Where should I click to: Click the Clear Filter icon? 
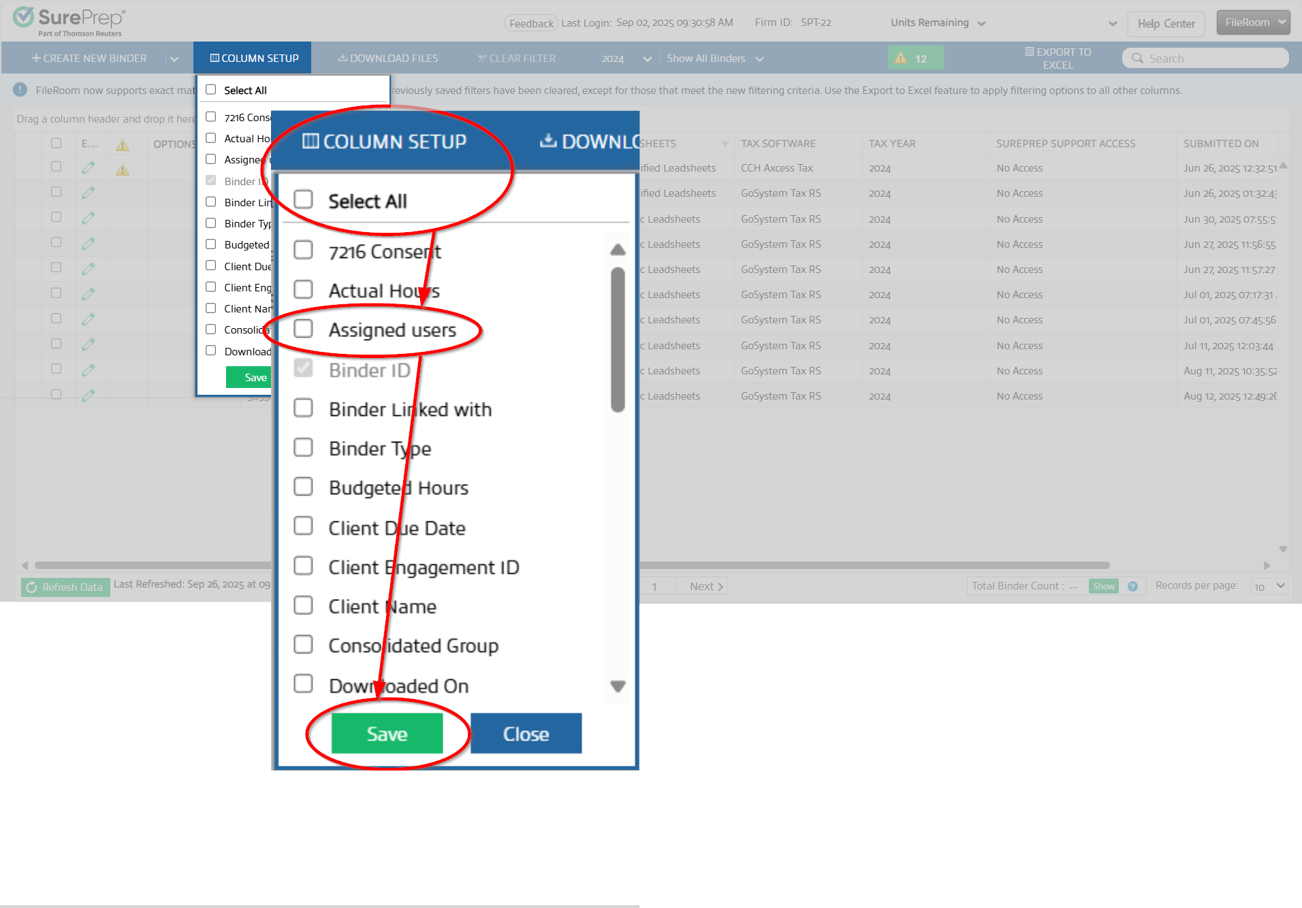pyautogui.click(x=482, y=58)
